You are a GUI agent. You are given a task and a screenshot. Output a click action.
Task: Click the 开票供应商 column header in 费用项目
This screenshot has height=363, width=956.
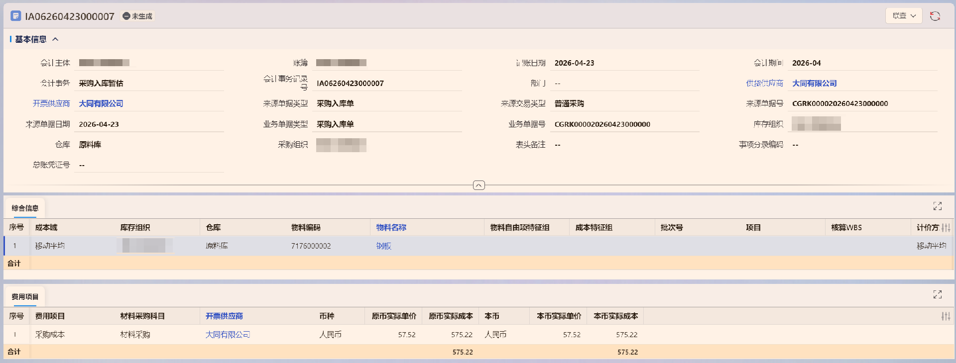click(x=224, y=316)
